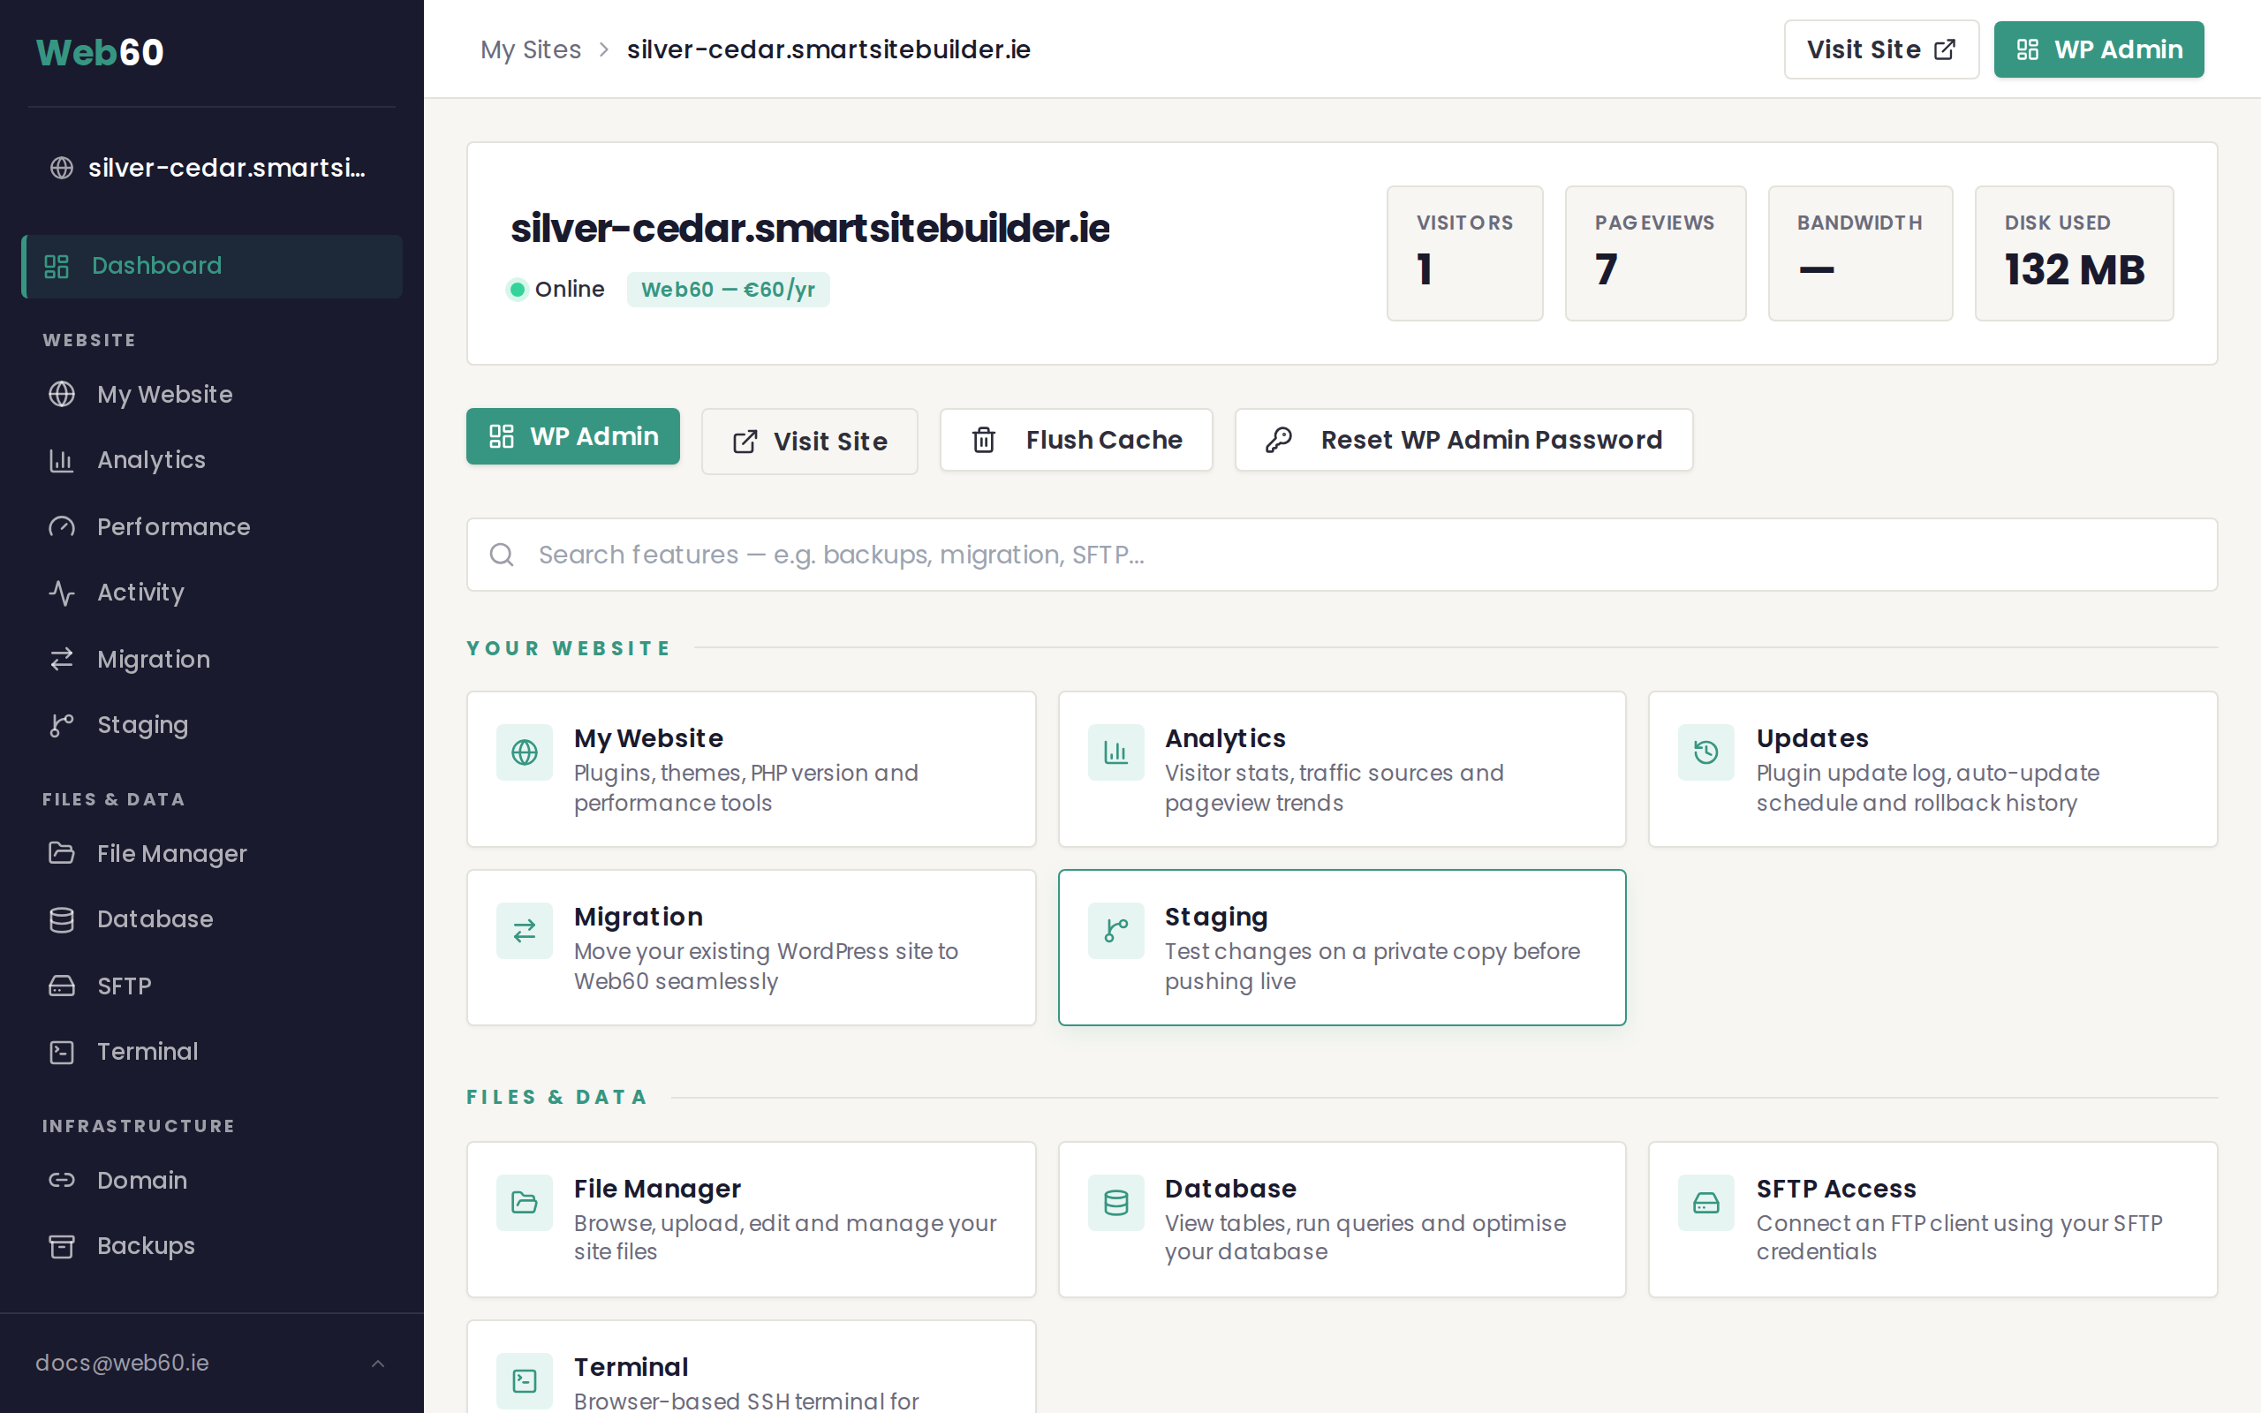Click the Analytics bar chart card icon
The height and width of the screenshot is (1413, 2261).
click(1115, 752)
